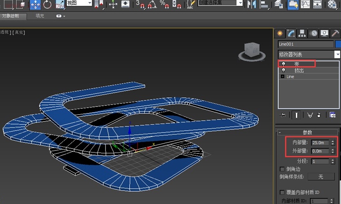Click the 内部量 spinner arrows
The width and height of the screenshot is (341, 204).
point(332,142)
